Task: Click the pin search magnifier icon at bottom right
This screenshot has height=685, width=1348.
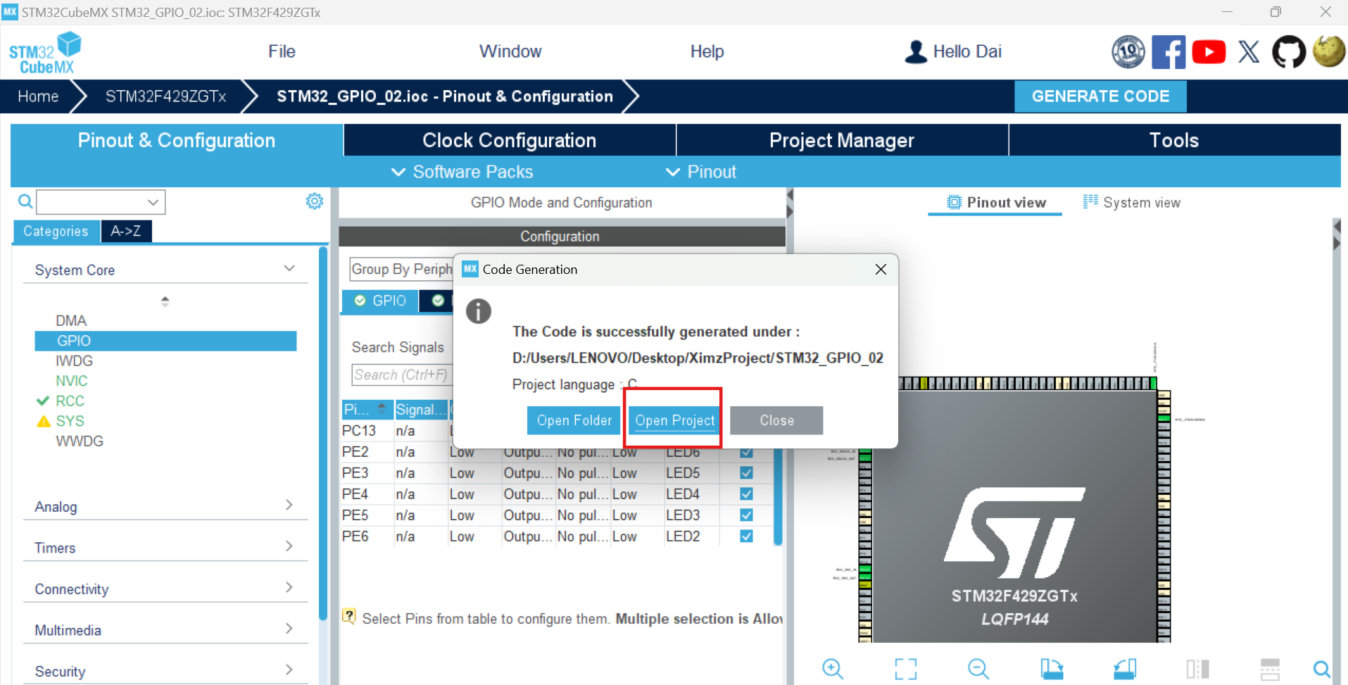Action: tap(1322, 669)
